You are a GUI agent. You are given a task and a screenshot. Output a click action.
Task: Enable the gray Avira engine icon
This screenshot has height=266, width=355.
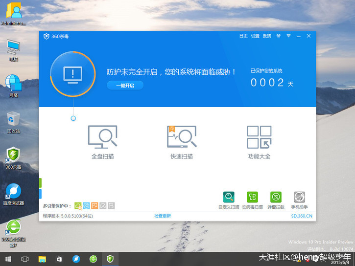(x=103, y=206)
